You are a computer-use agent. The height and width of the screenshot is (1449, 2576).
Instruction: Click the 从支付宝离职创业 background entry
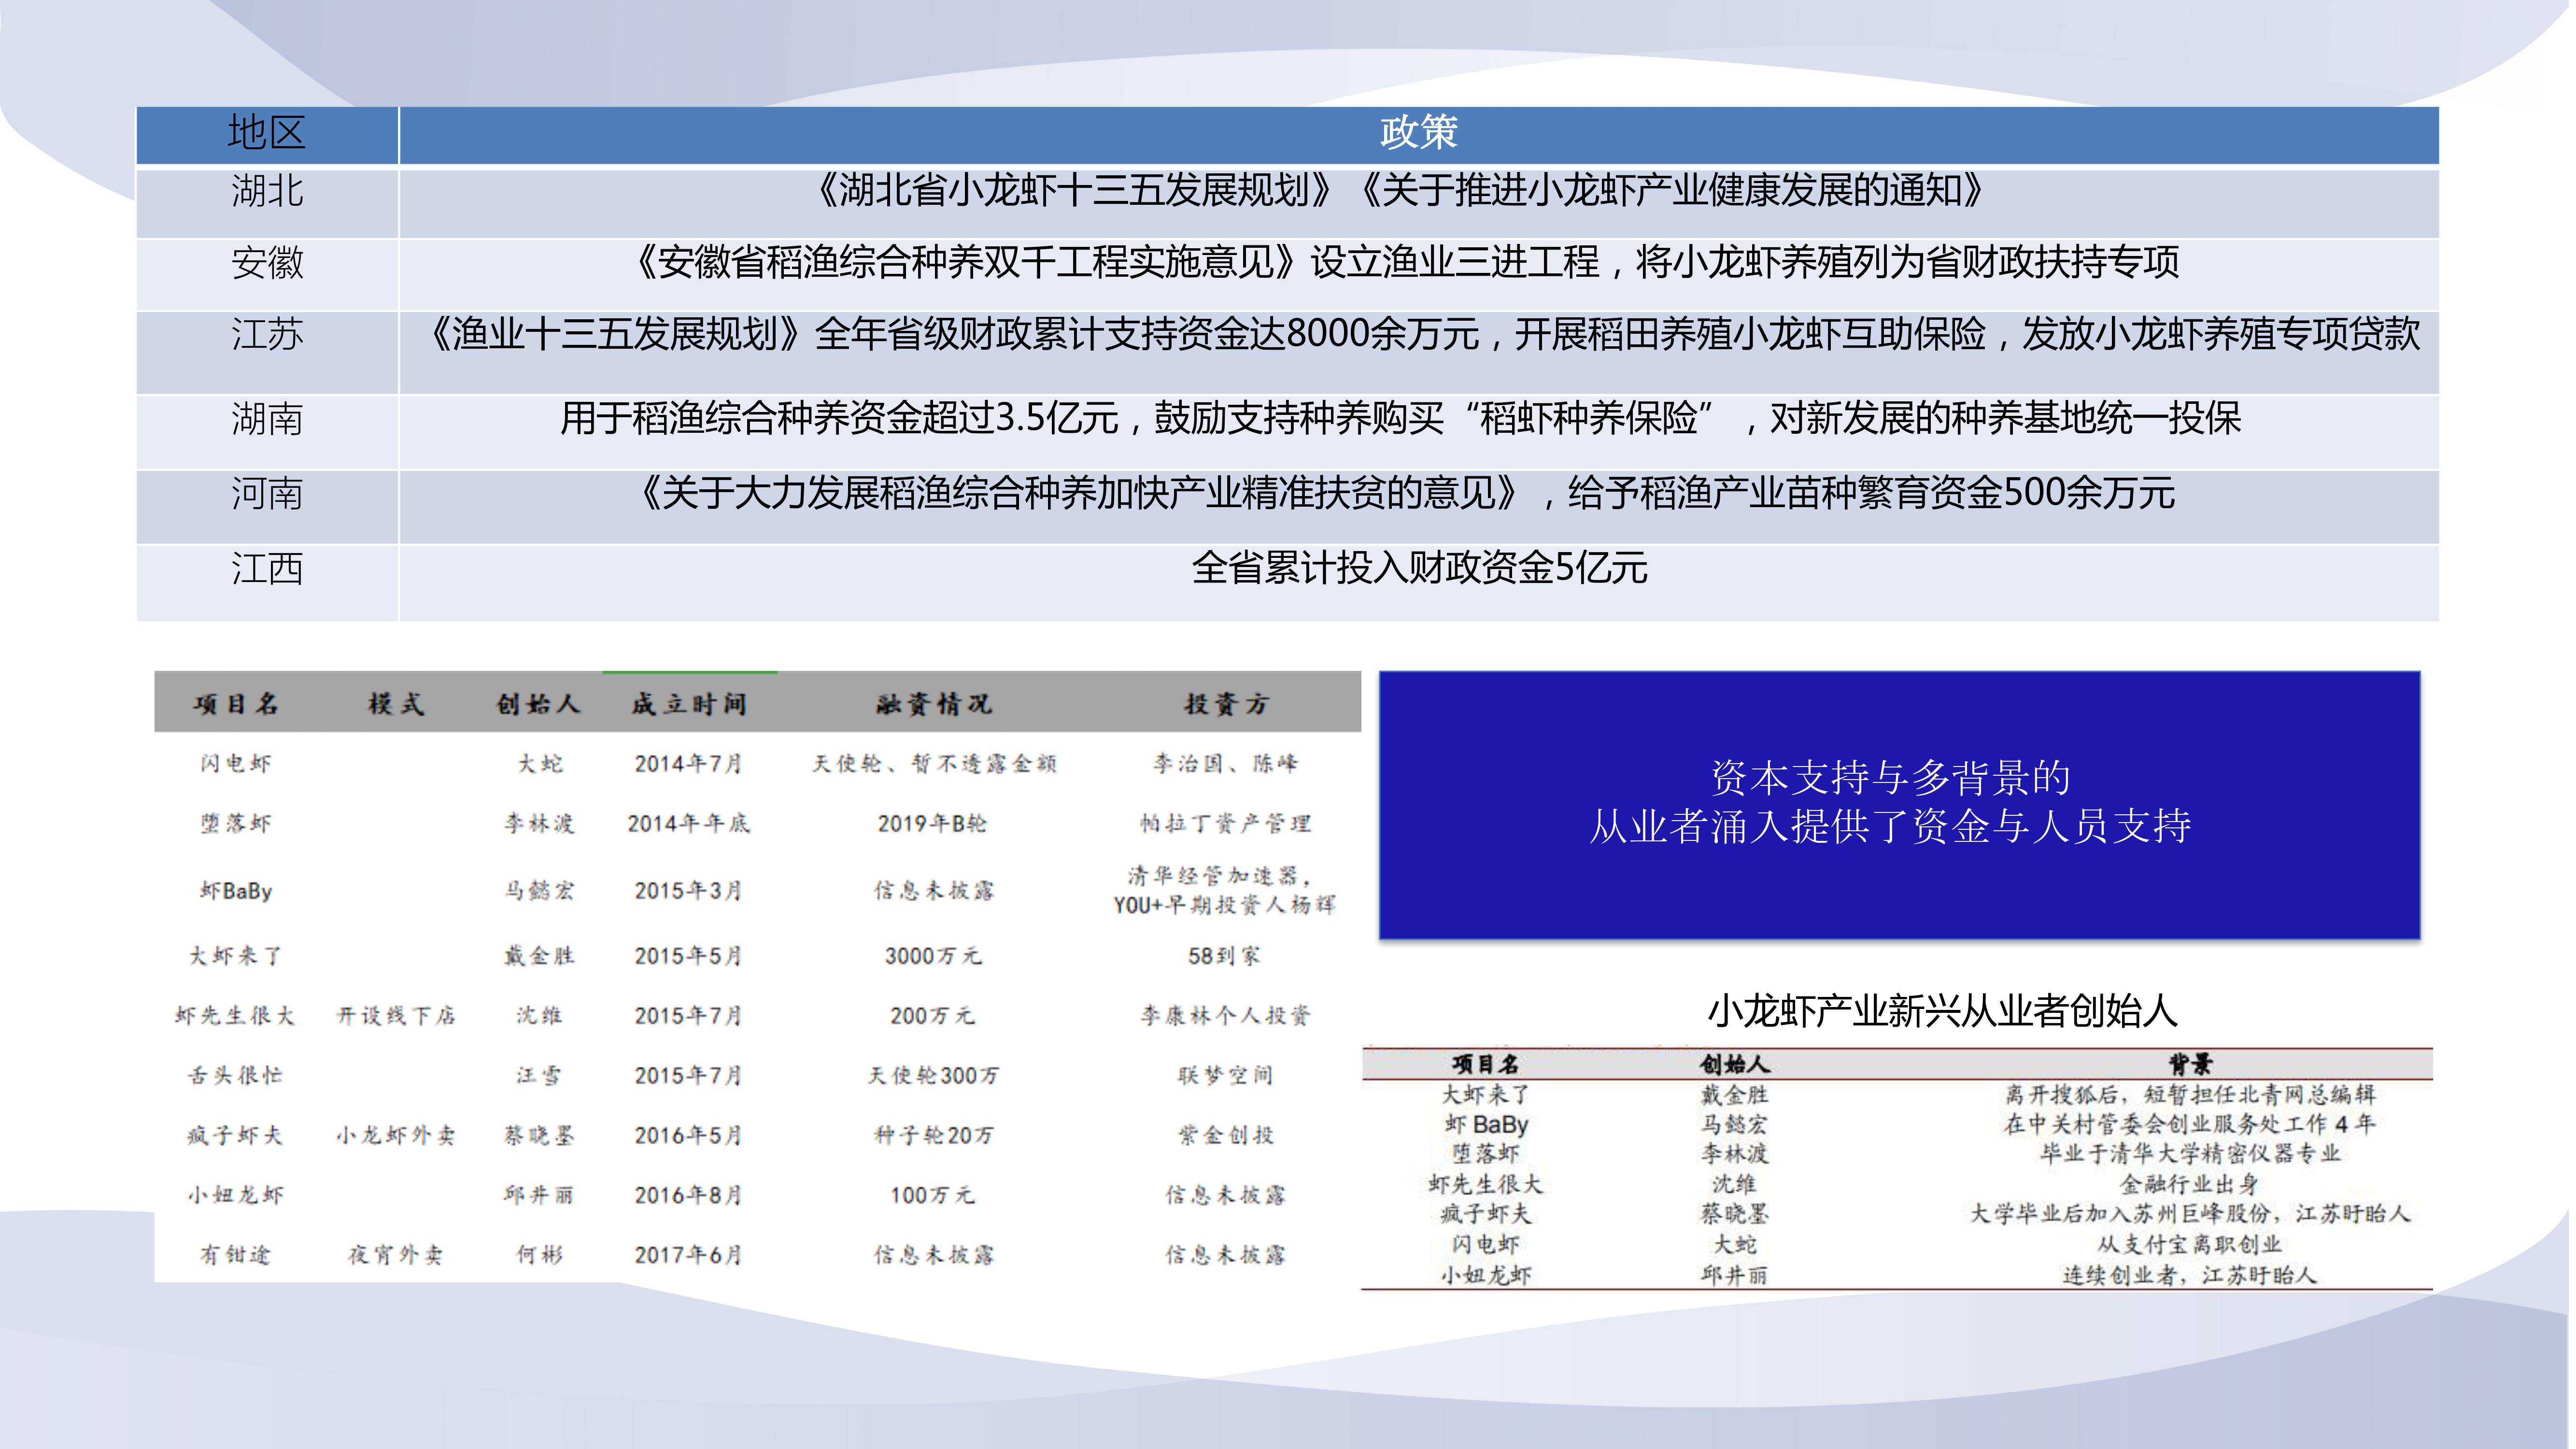[2189, 1244]
